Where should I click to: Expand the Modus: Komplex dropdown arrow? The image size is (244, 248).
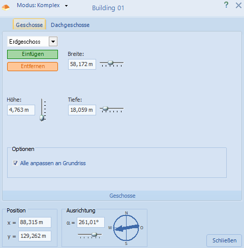(x=66, y=6)
